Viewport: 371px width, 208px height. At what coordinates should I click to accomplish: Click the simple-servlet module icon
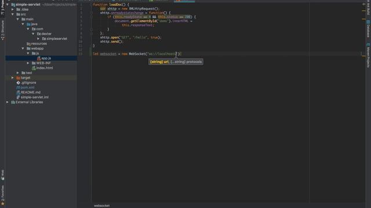pyautogui.click(x=13, y=5)
